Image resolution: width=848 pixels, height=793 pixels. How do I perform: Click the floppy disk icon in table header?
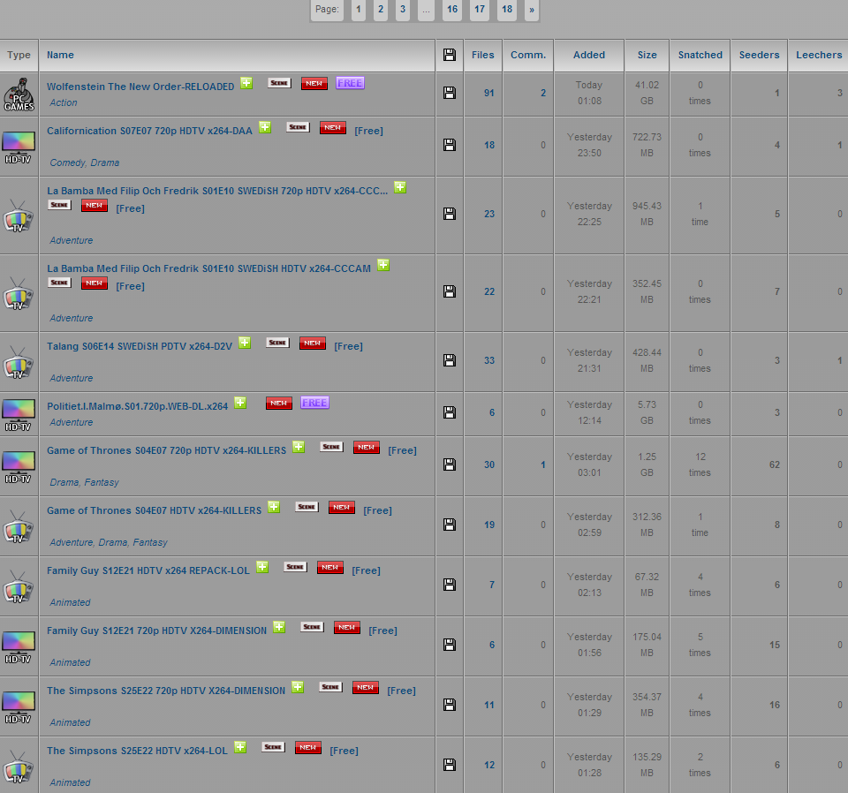[x=450, y=55]
